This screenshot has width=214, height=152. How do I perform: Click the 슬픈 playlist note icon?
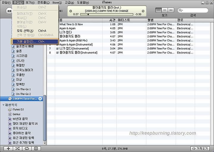(x=13, y=51)
